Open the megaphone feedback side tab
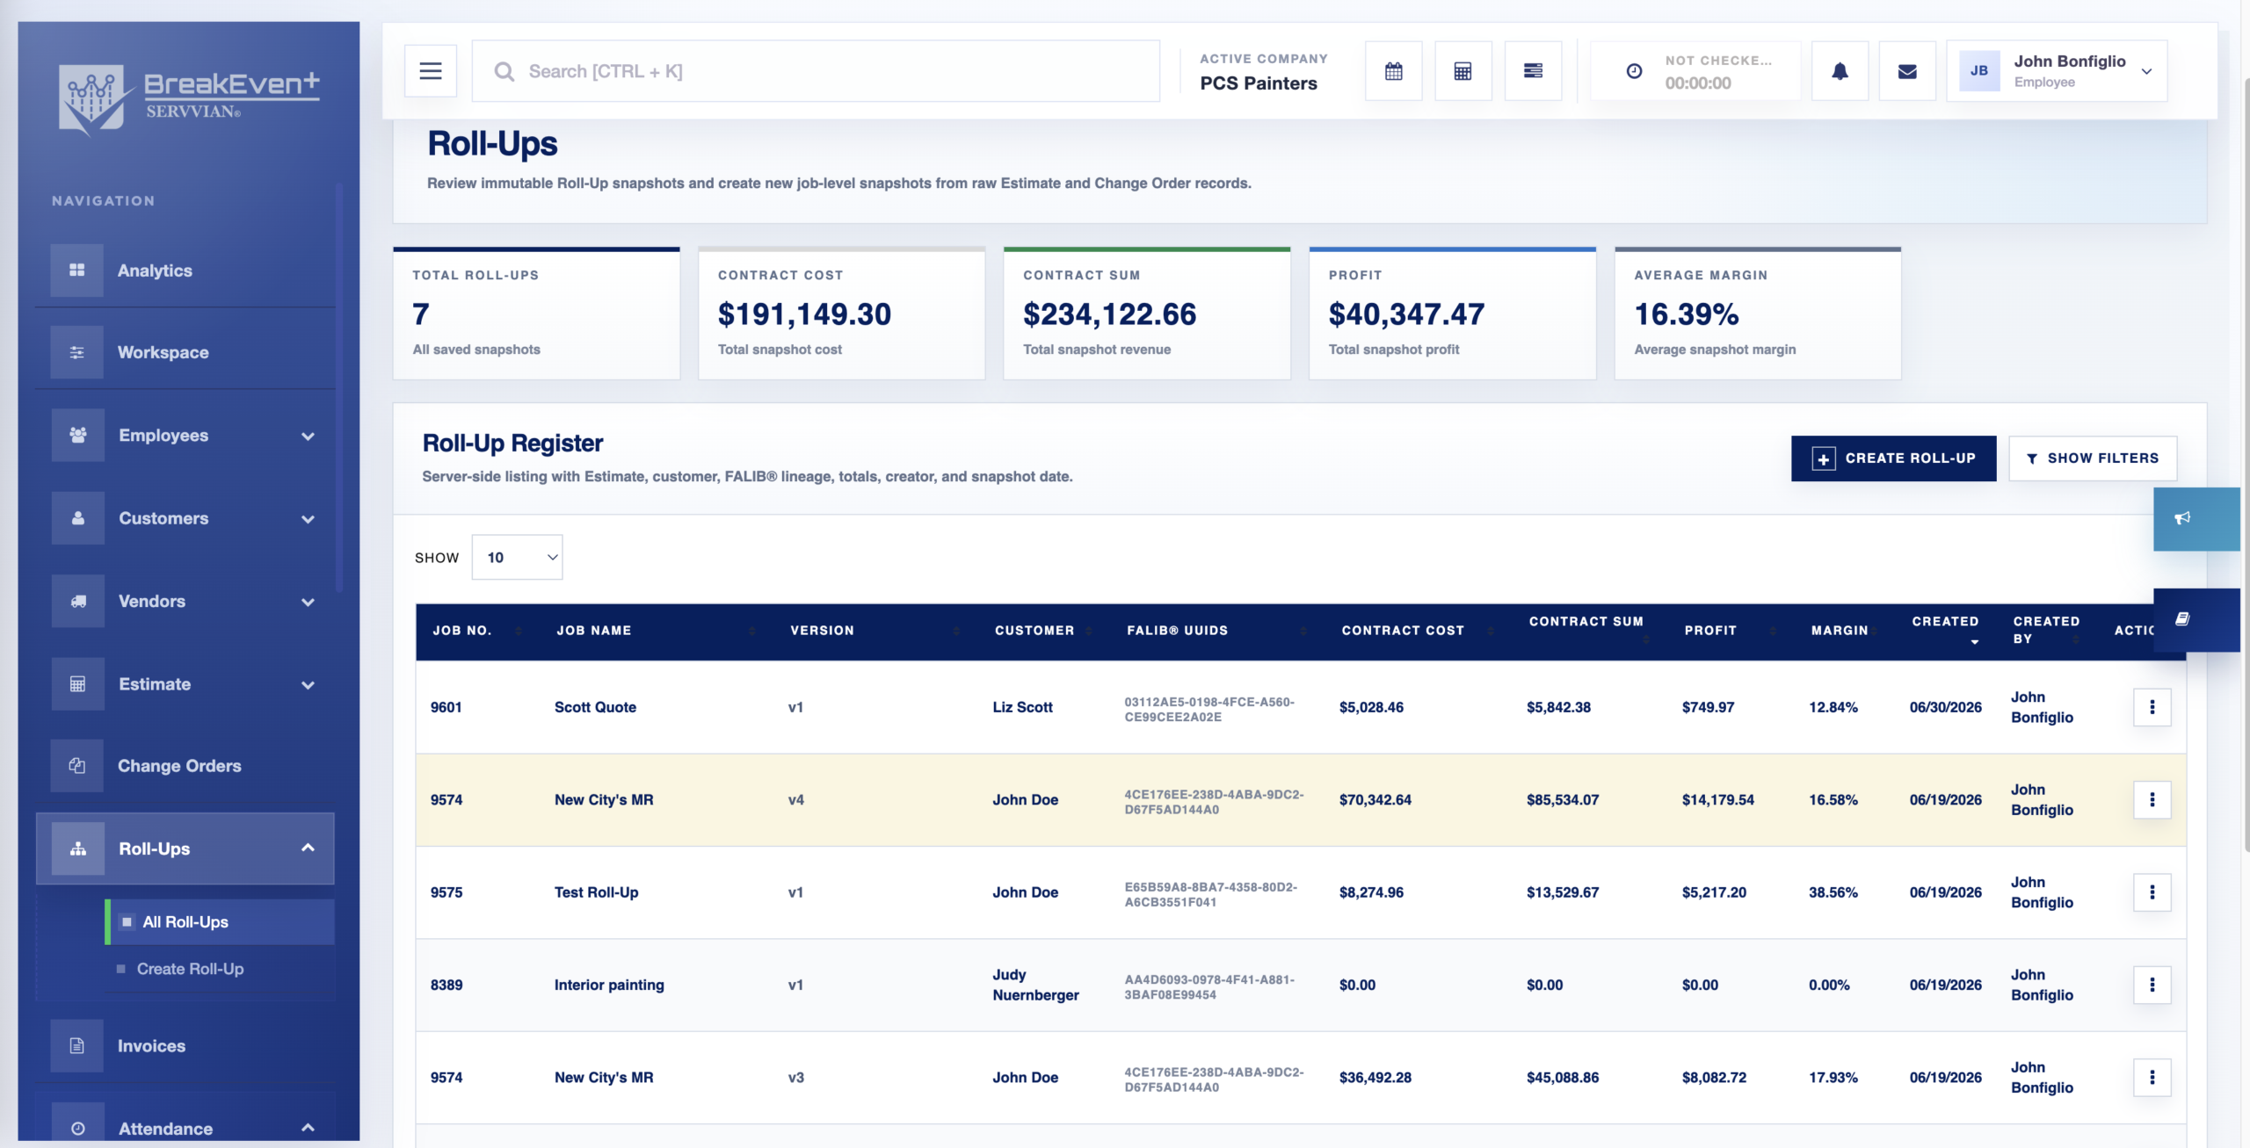Viewport: 2250px width, 1148px height. point(2196,519)
